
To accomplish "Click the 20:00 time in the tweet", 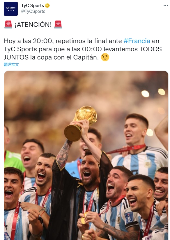I will tap(42, 41).
